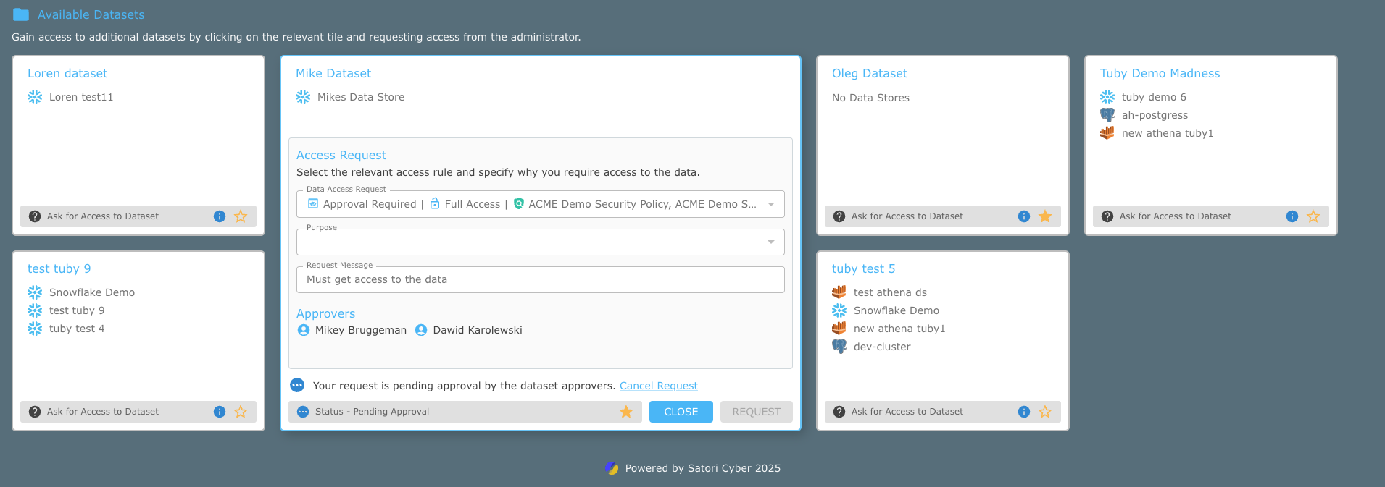Click the 'Powered by Satori Cyber 2025' text
Viewport: 1385px width, 487px height.
tap(703, 468)
